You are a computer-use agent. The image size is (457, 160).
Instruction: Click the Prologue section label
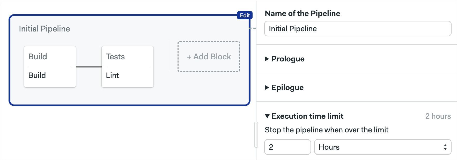[288, 59]
